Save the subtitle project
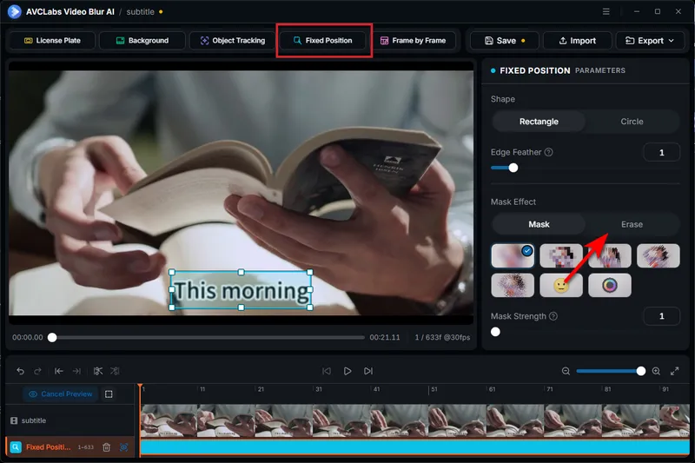 tap(505, 40)
